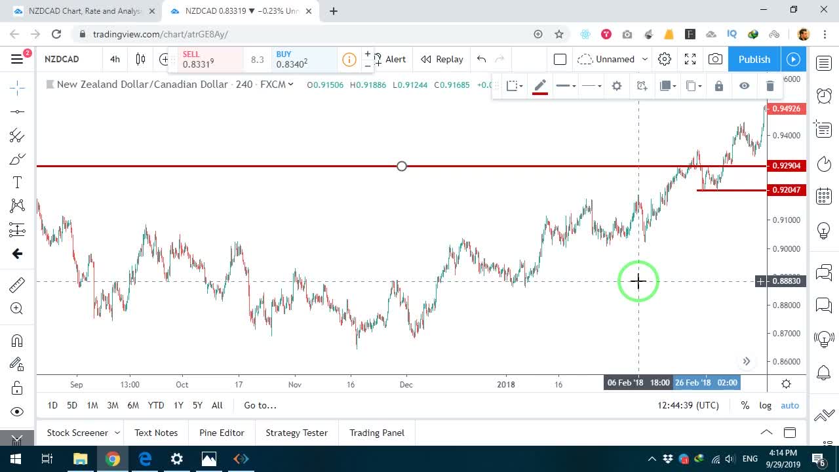Activate the zoom in tool
Viewport: 839px width, 472px height.
[18, 308]
